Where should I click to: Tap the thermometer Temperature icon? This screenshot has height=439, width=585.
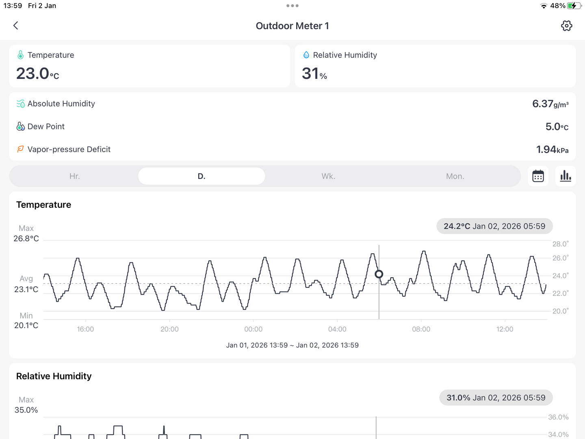pyautogui.click(x=21, y=55)
